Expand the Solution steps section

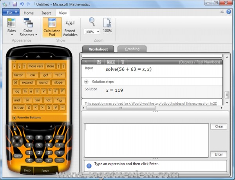pyautogui.click(x=86, y=82)
